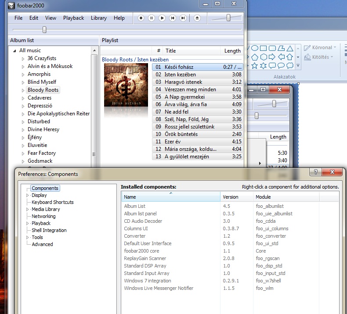Click the Preferences help question-mark button
This screenshot has width=347, height=314.
tap(315, 172)
